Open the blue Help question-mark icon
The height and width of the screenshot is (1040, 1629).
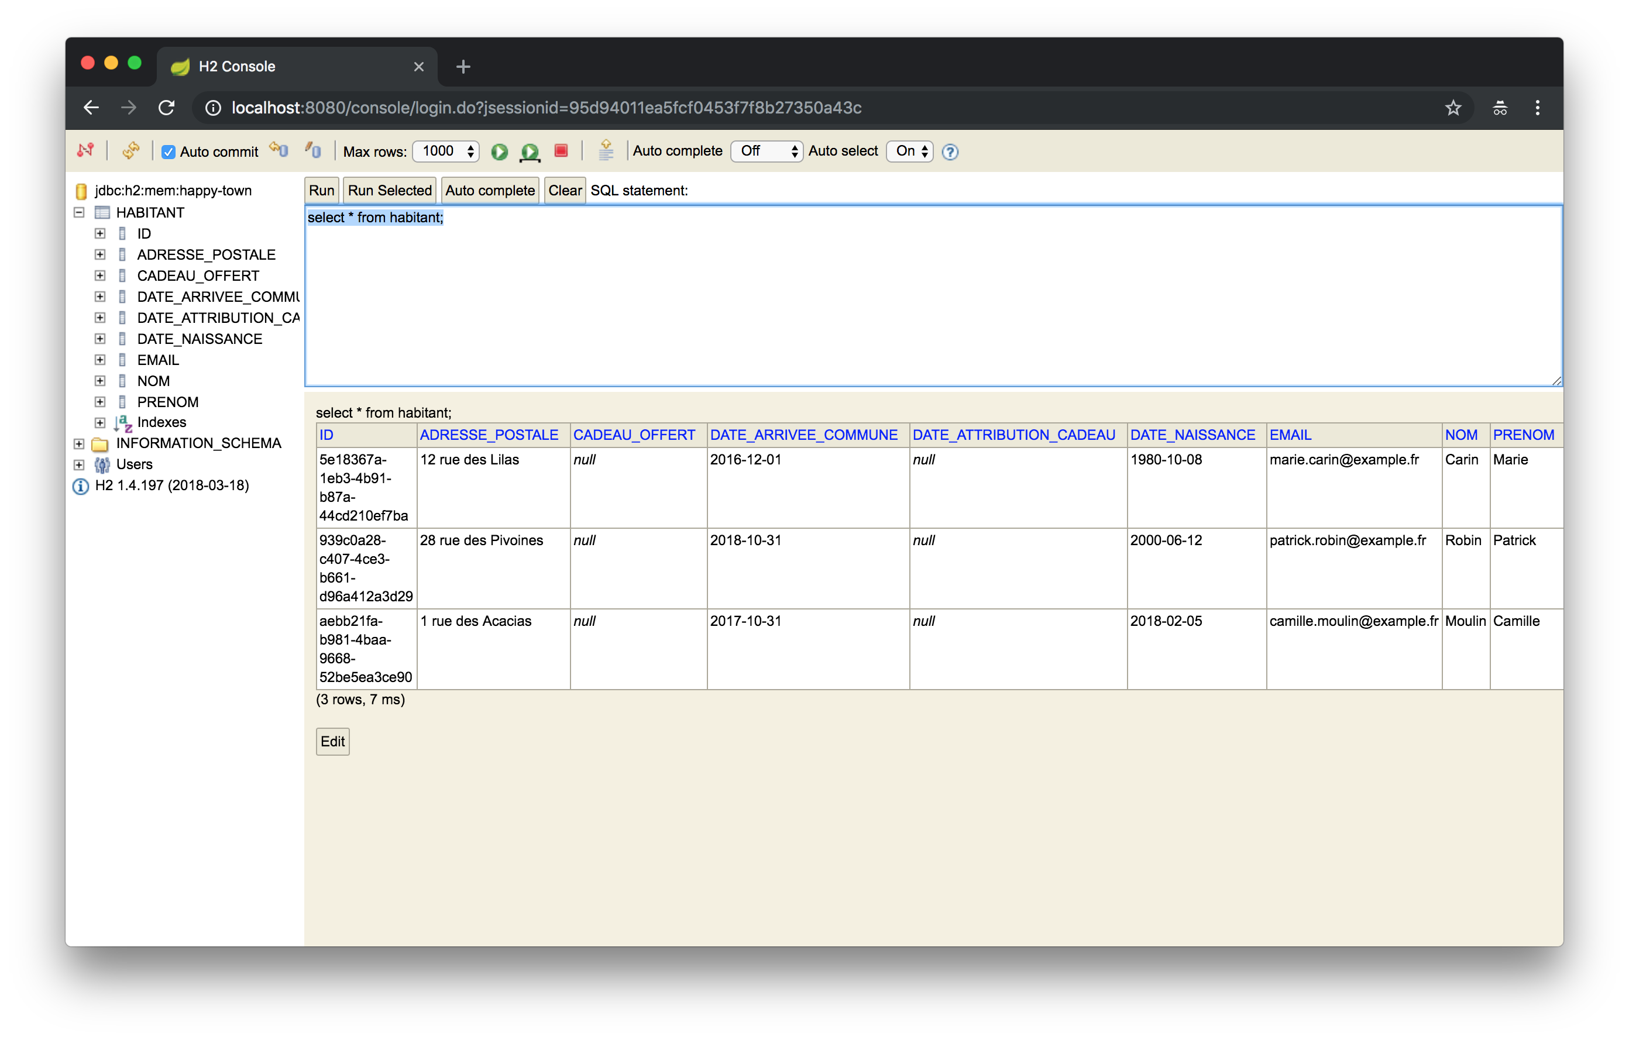(x=950, y=151)
